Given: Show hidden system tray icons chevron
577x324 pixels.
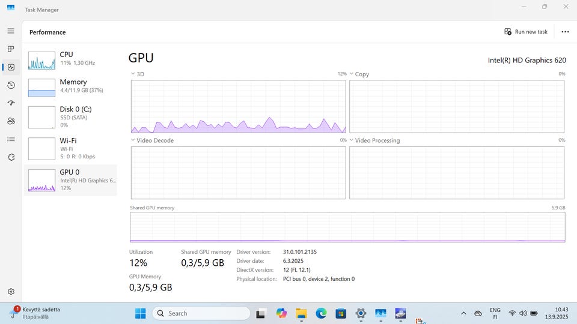Looking at the screenshot, I should pos(463,313).
